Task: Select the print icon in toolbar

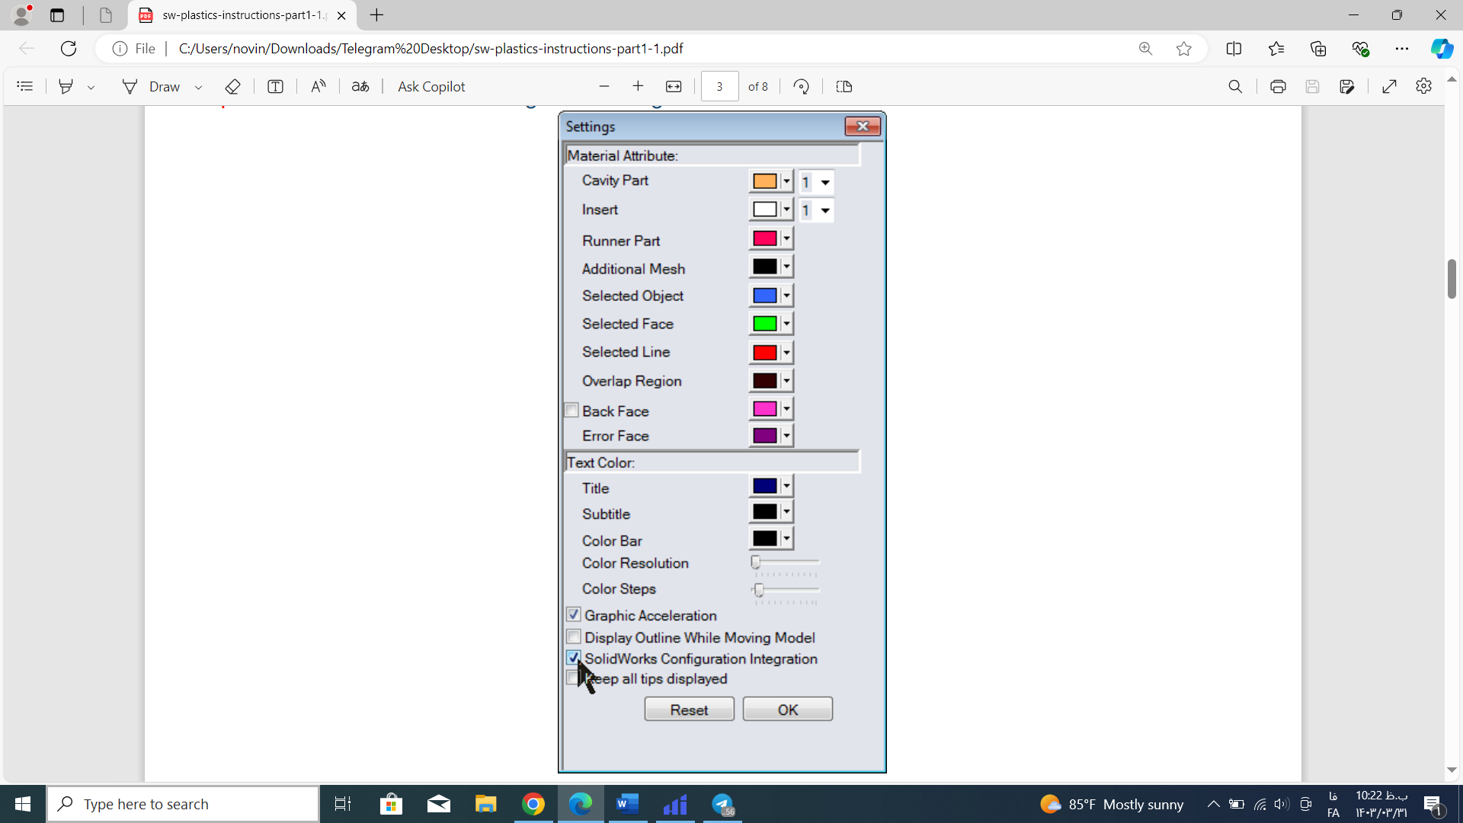Action: tap(1277, 86)
